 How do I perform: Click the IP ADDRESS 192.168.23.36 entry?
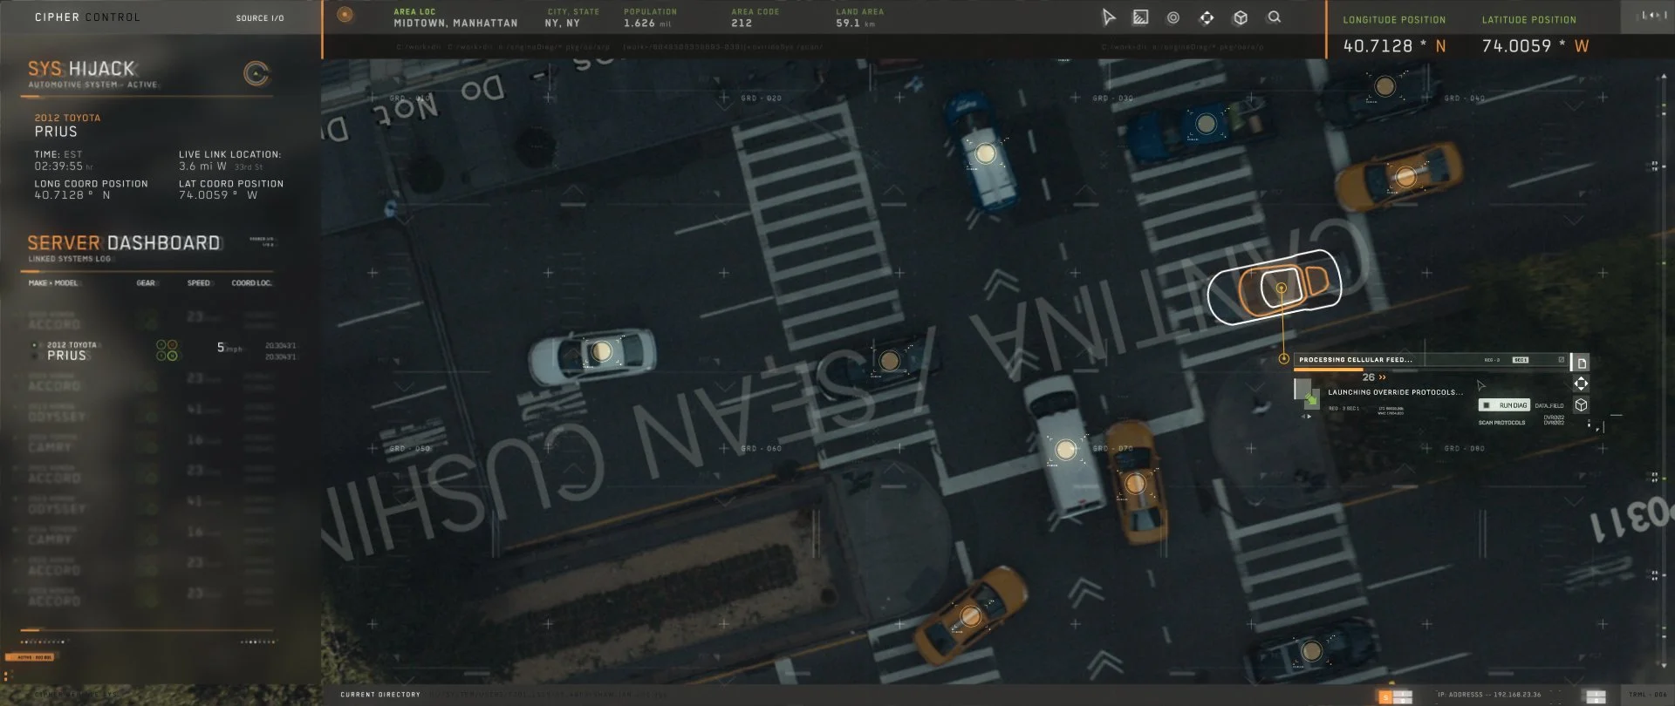click(x=1488, y=695)
